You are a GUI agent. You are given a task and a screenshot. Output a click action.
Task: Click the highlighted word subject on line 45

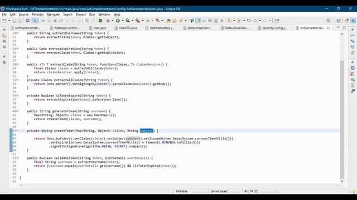point(147,131)
